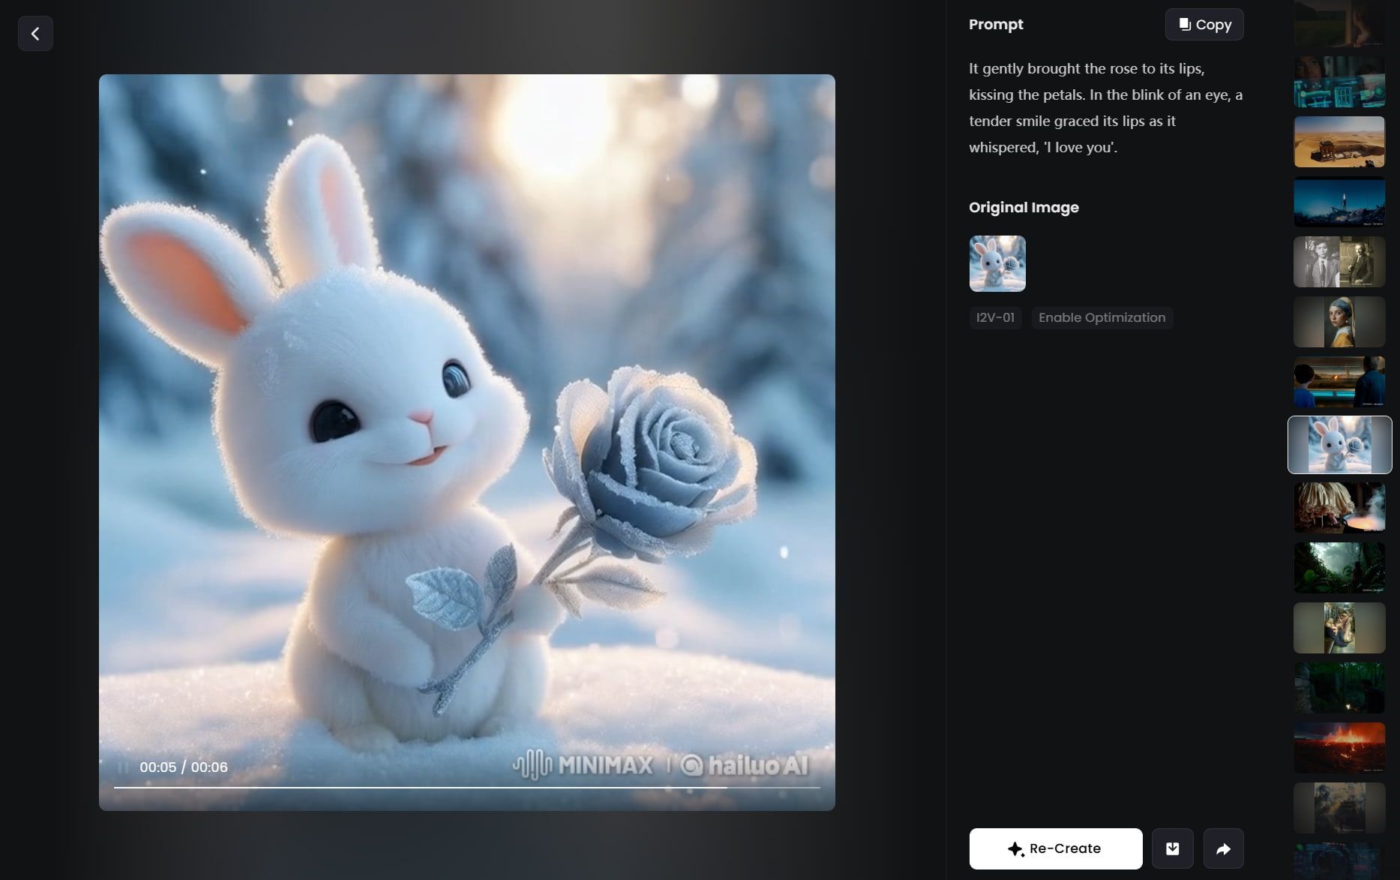
Task: Select the teal control screens thumbnail
Action: point(1339,82)
